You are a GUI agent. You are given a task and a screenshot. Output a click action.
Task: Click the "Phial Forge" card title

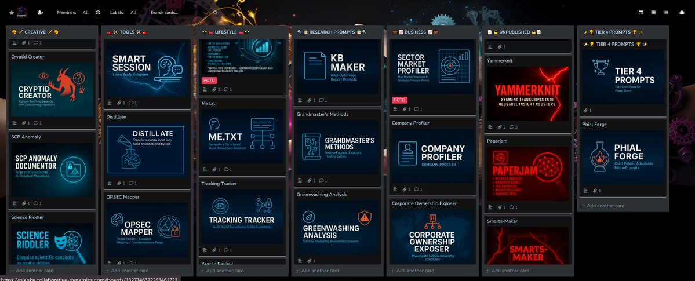click(594, 125)
